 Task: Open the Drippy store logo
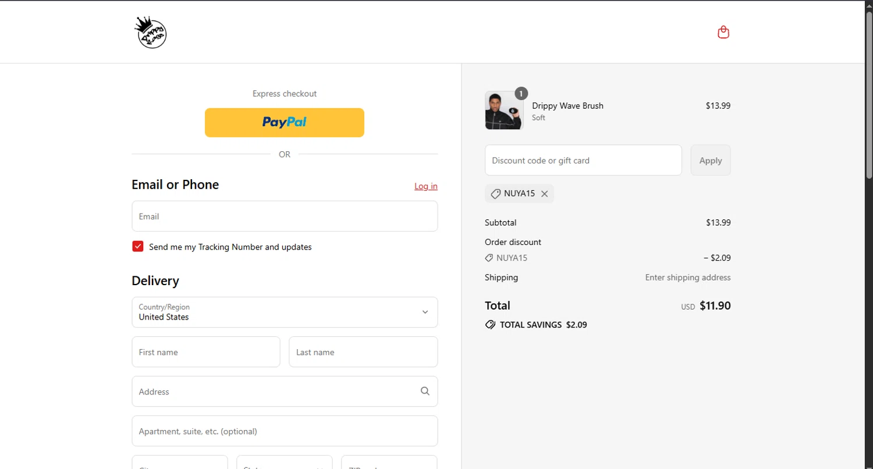[151, 33]
